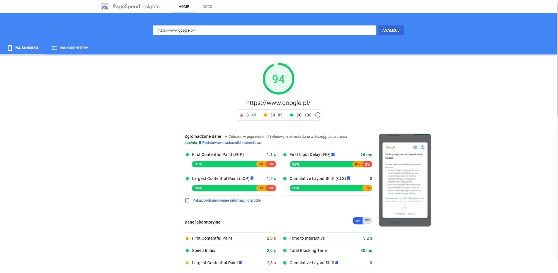Viewport: 558px width, 273px height.
Task: Click the PageSpeed Insights title text
Action: click(136, 6)
